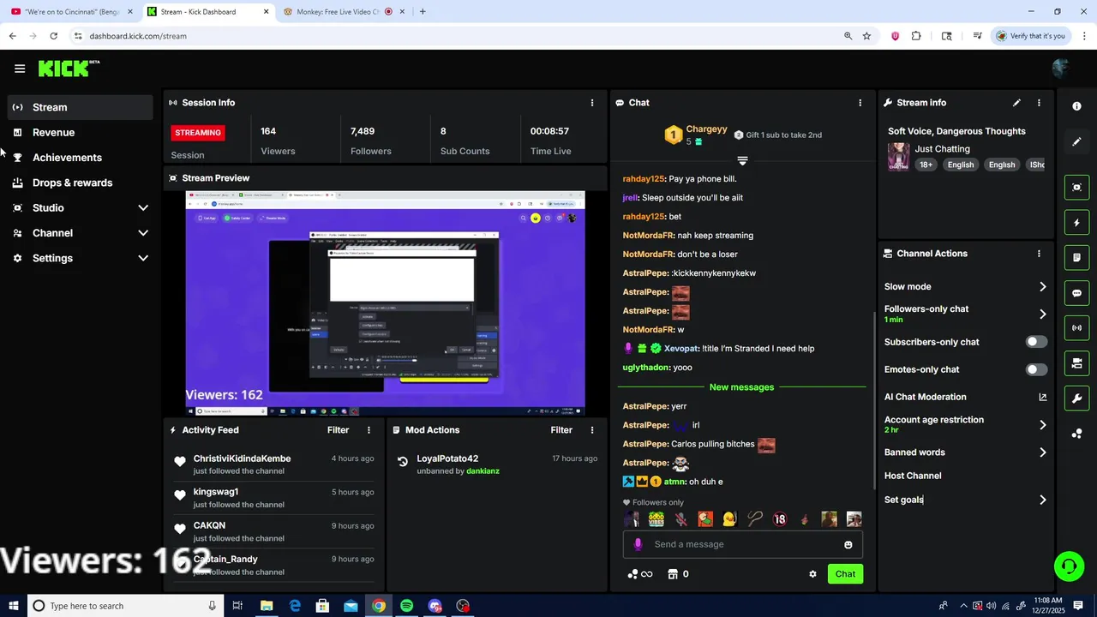Image resolution: width=1097 pixels, height=617 pixels.
Task: Click the Kick logo
Action: pyautogui.click(x=69, y=69)
